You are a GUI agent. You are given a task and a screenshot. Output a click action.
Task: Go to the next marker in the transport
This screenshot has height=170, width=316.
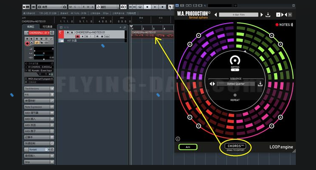pos(134,7)
